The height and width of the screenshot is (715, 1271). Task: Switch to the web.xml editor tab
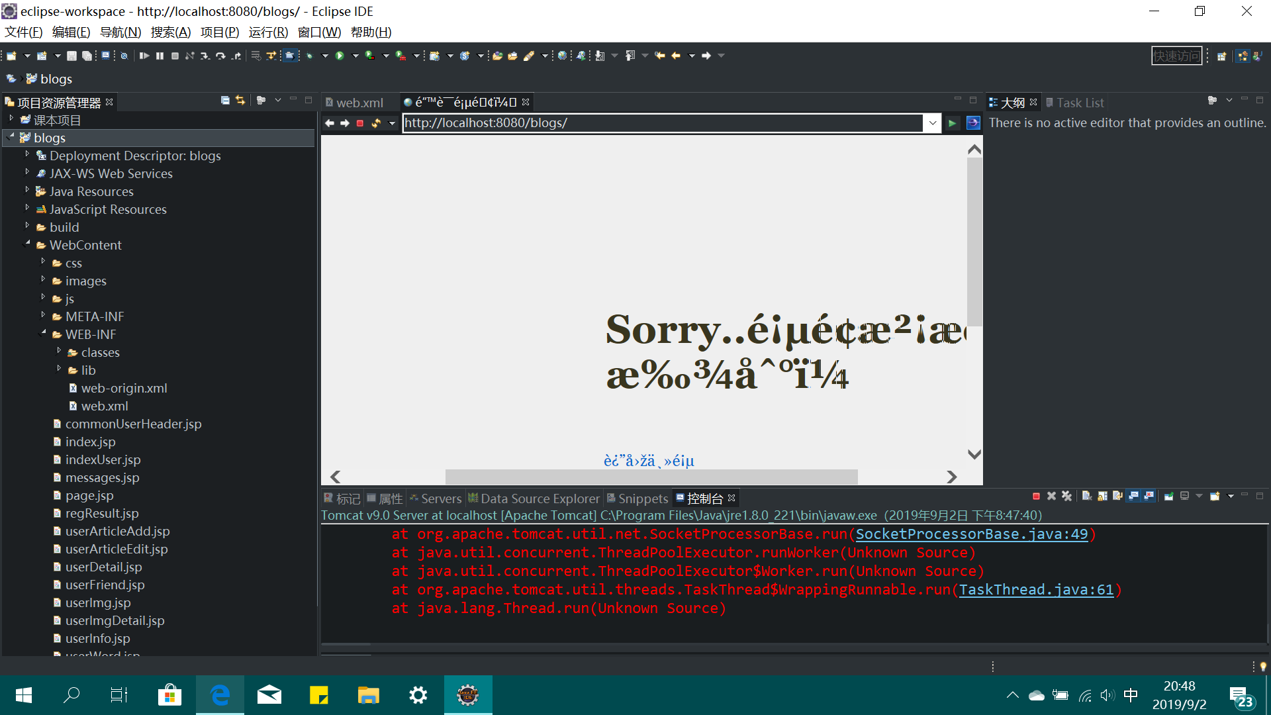tap(359, 103)
